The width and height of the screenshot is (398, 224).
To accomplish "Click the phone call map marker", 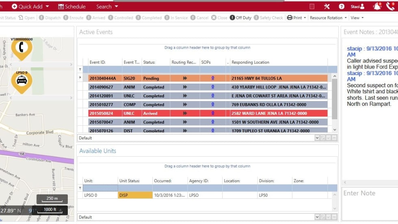I will 22,47.
